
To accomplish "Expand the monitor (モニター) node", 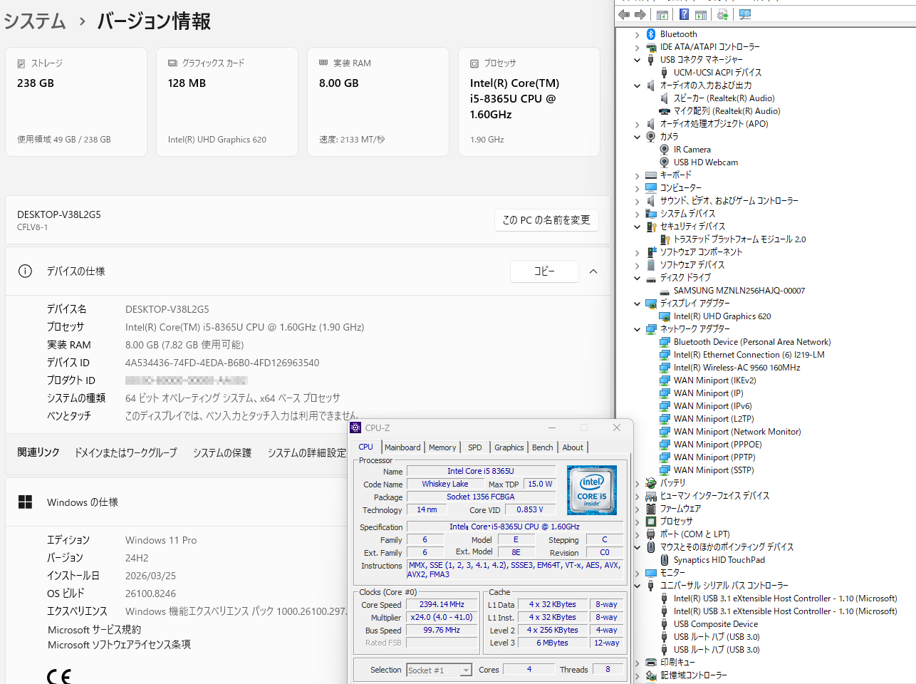I will click(637, 573).
